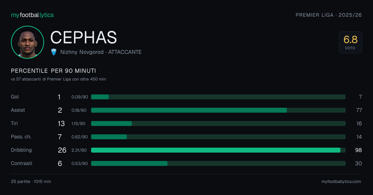Select the CEPHAS player name heading
The height and width of the screenshot is (195, 373).
click(84, 37)
